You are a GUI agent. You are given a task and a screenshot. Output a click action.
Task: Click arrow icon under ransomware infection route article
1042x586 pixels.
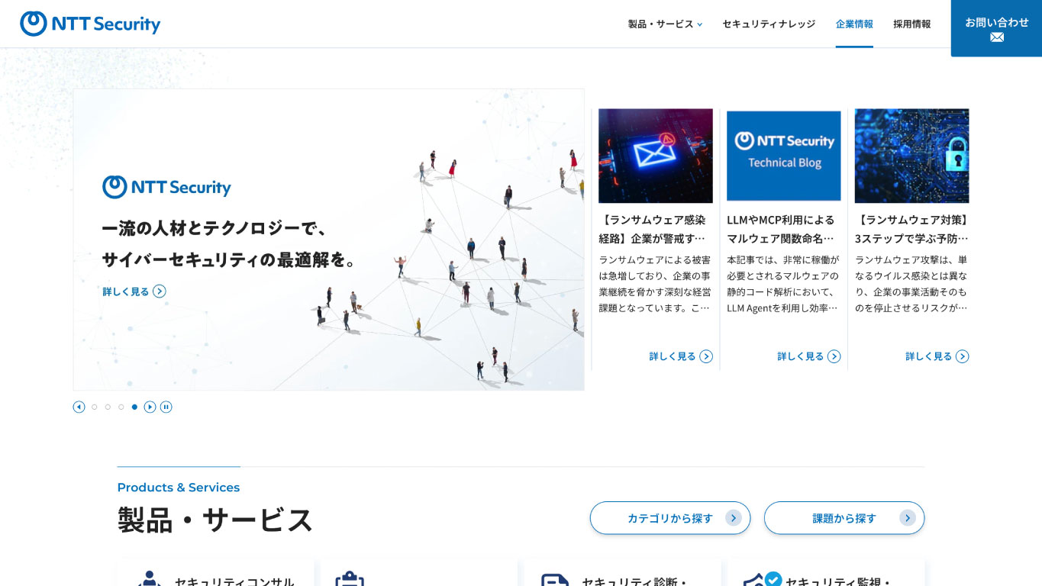coord(706,356)
